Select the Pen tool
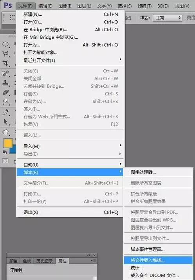 (5, 112)
